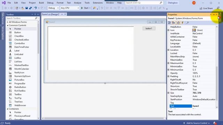Expand the Size property
The width and height of the screenshot is (223, 125).
[168, 93]
